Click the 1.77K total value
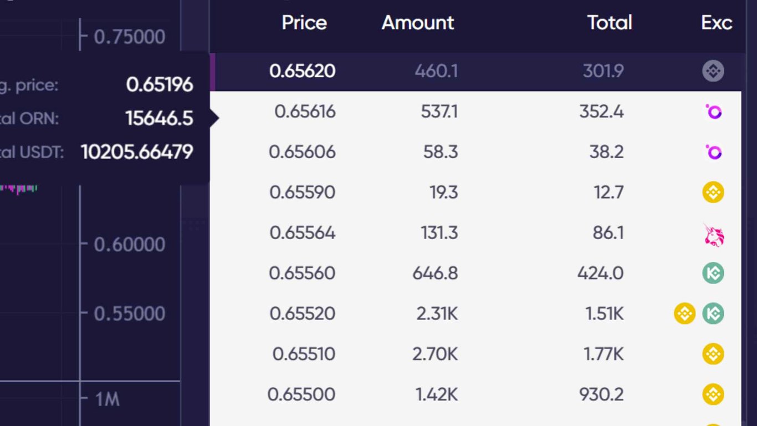The width and height of the screenshot is (757, 426). [x=604, y=354]
